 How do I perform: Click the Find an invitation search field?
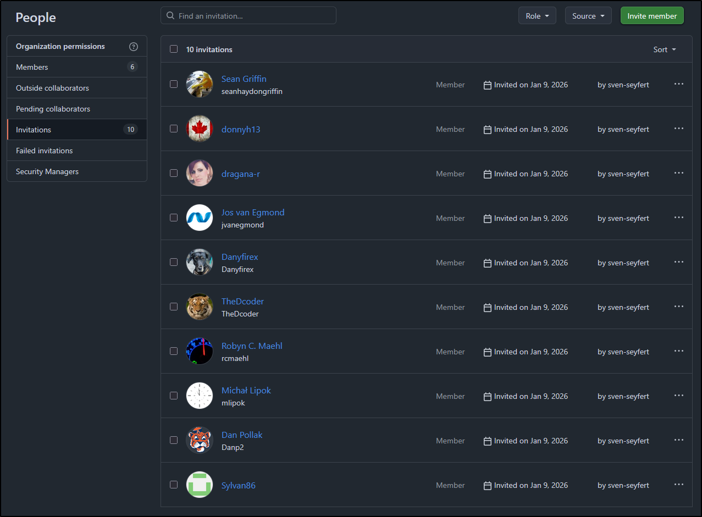pyautogui.click(x=247, y=15)
